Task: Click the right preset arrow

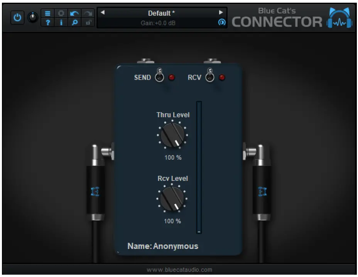Action: (x=221, y=12)
